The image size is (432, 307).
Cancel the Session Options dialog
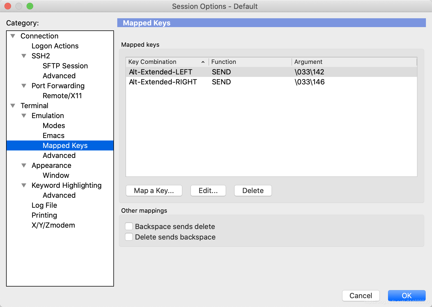[361, 296]
